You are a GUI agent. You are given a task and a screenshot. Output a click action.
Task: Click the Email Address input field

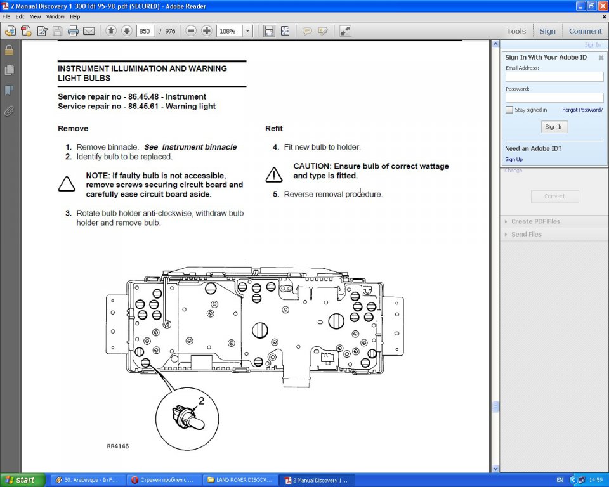pyautogui.click(x=554, y=77)
